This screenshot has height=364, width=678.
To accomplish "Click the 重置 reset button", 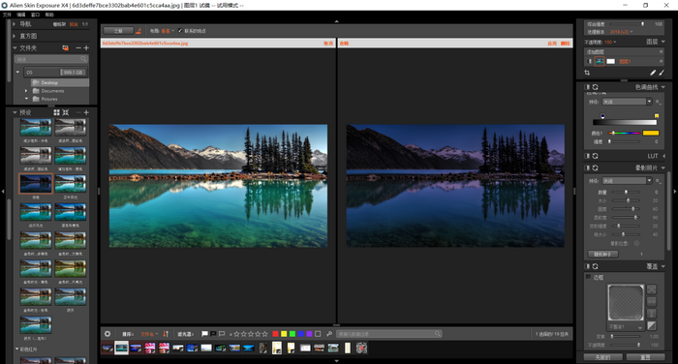I will pos(646,357).
